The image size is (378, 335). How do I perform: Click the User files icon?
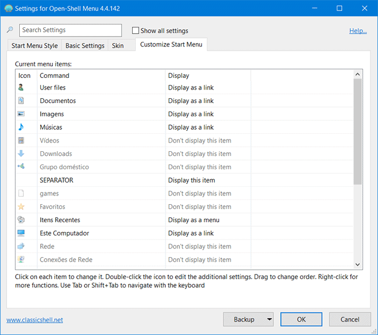21,88
